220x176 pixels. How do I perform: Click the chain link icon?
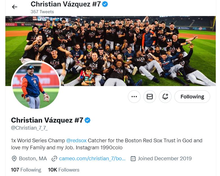(54, 159)
